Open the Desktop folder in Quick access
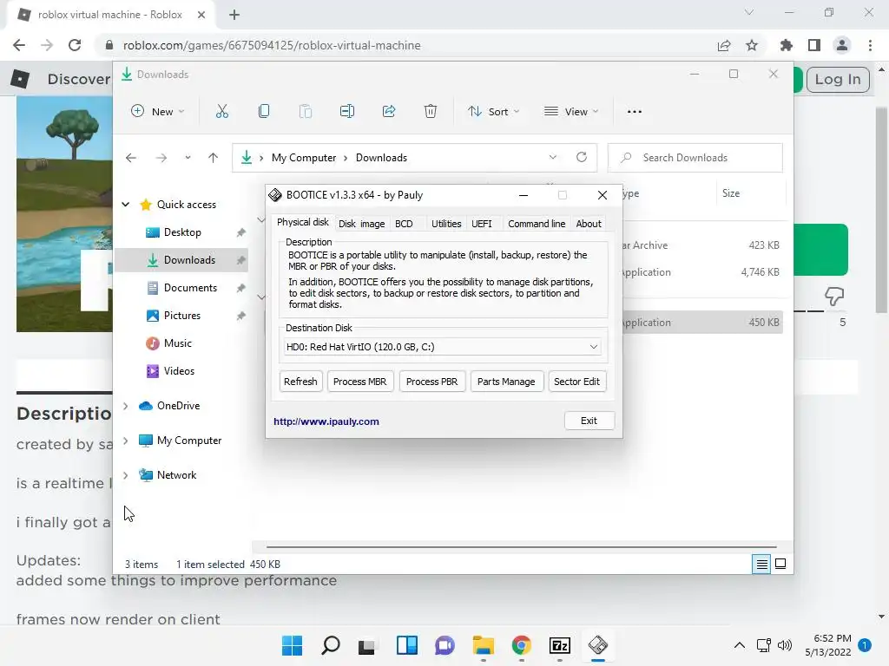This screenshot has height=666, width=889. [x=181, y=232]
